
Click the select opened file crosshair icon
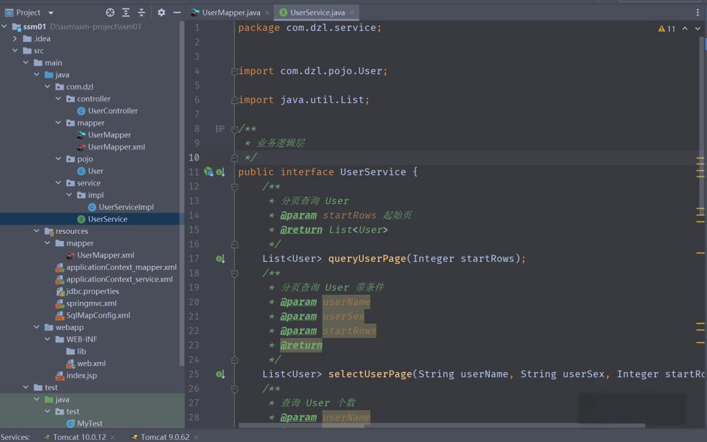tap(110, 12)
